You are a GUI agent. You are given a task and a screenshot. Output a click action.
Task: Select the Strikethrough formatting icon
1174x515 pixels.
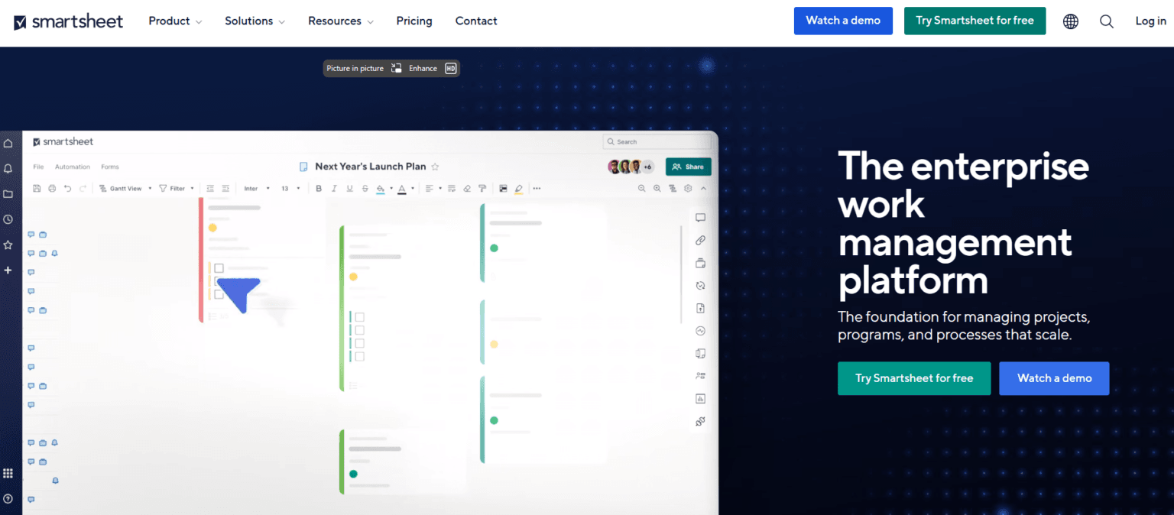pos(365,188)
